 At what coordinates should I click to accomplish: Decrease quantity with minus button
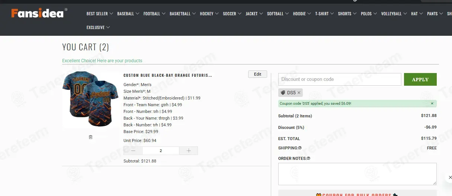pyautogui.click(x=133, y=151)
